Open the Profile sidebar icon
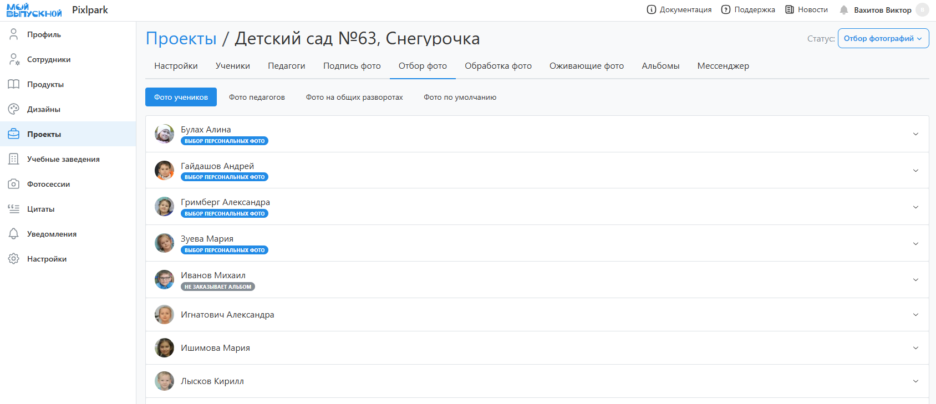Viewport: 936px width, 404px height. (14, 34)
